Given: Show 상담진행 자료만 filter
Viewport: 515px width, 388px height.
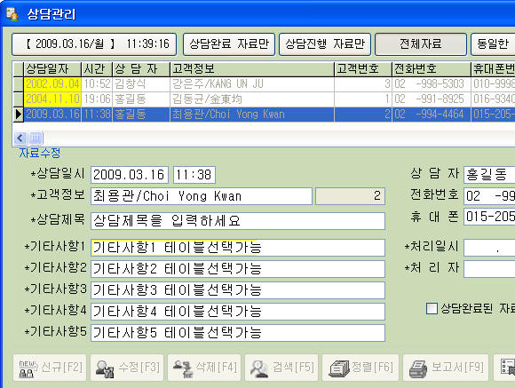Looking at the screenshot, I should click(325, 44).
